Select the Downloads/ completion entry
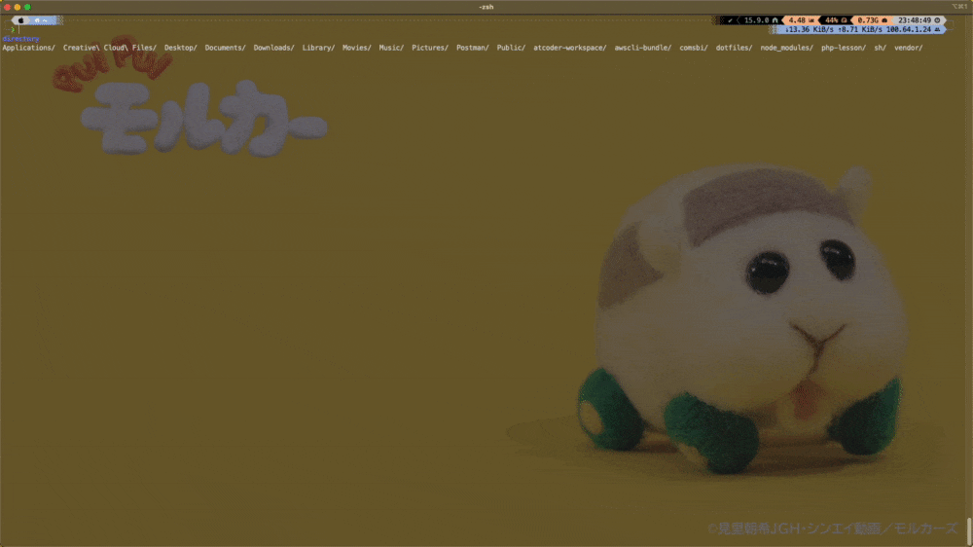The height and width of the screenshot is (547, 973). click(x=273, y=47)
